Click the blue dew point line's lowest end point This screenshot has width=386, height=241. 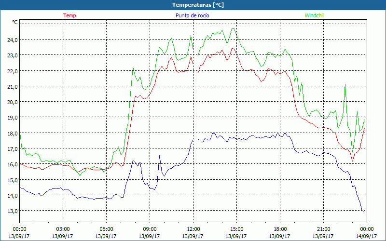[364, 212]
